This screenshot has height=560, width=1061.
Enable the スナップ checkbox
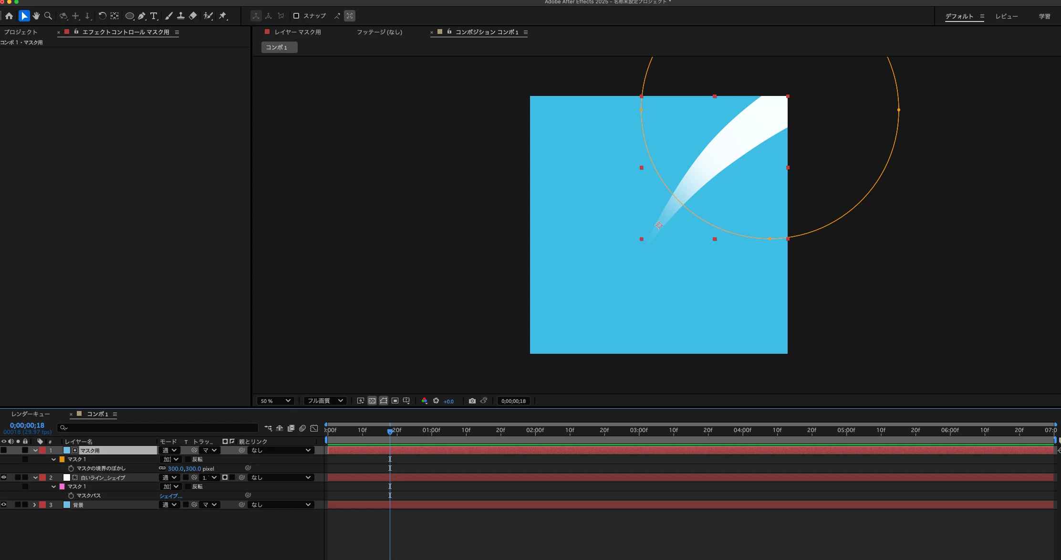pyautogui.click(x=296, y=16)
